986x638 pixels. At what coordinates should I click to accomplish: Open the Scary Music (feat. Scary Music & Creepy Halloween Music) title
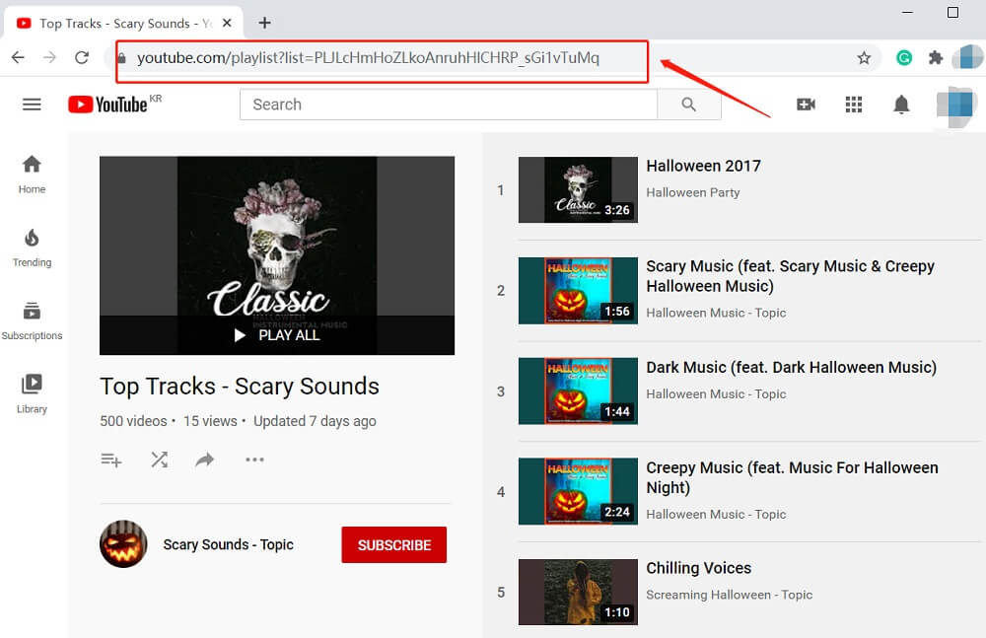pyautogui.click(x=791, y=276)
